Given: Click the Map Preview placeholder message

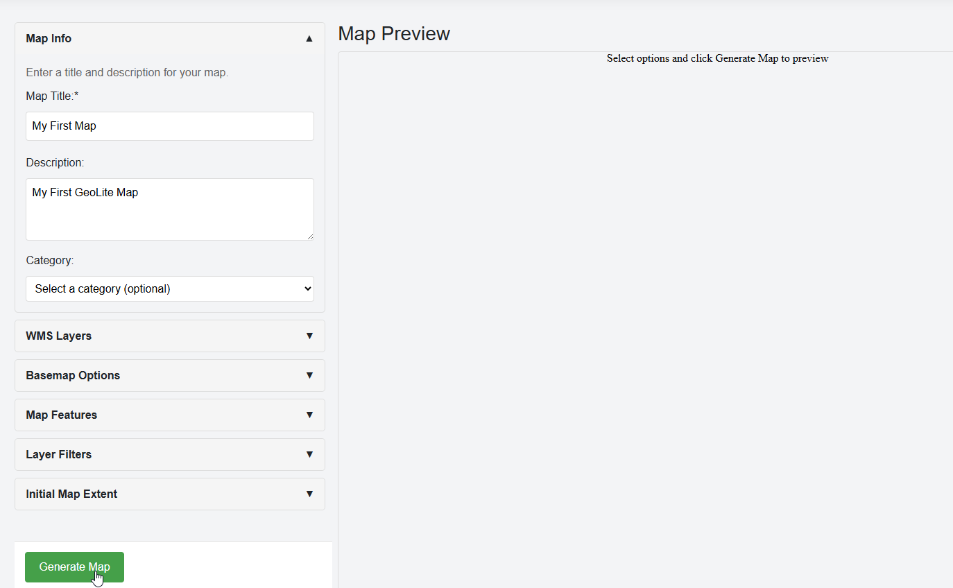Looking at the screenshot, I should pos(717,58).
